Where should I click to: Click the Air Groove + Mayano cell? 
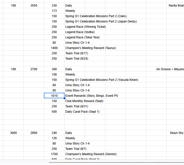click(x=170, y=69)
